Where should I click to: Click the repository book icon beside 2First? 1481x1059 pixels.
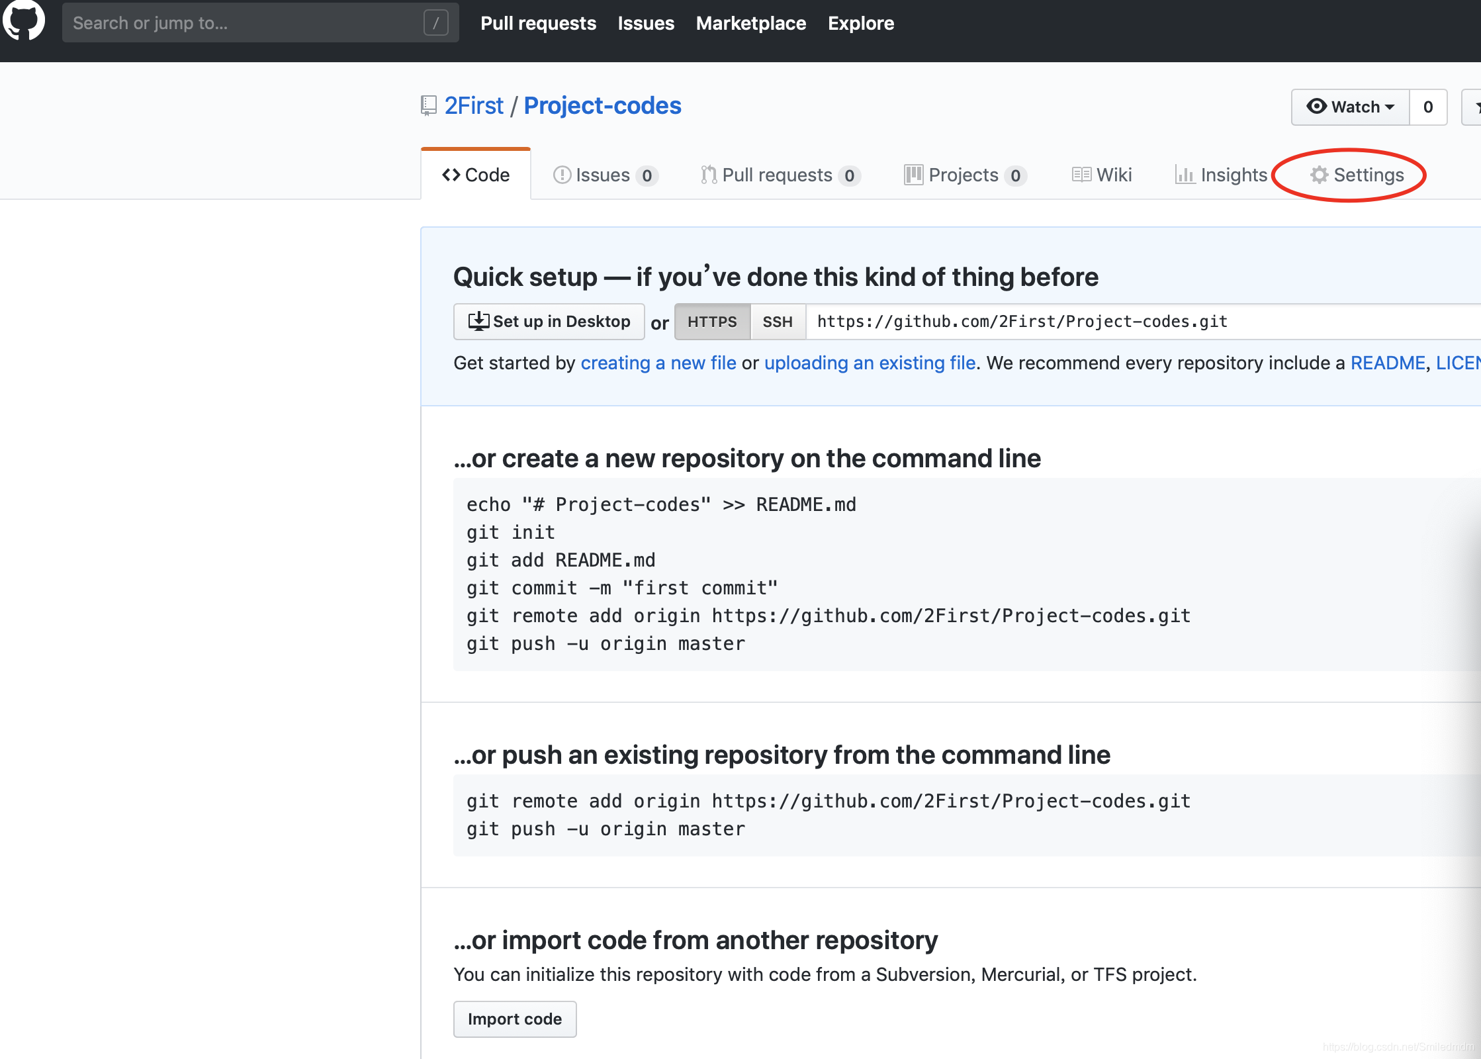tap(429, 106)
